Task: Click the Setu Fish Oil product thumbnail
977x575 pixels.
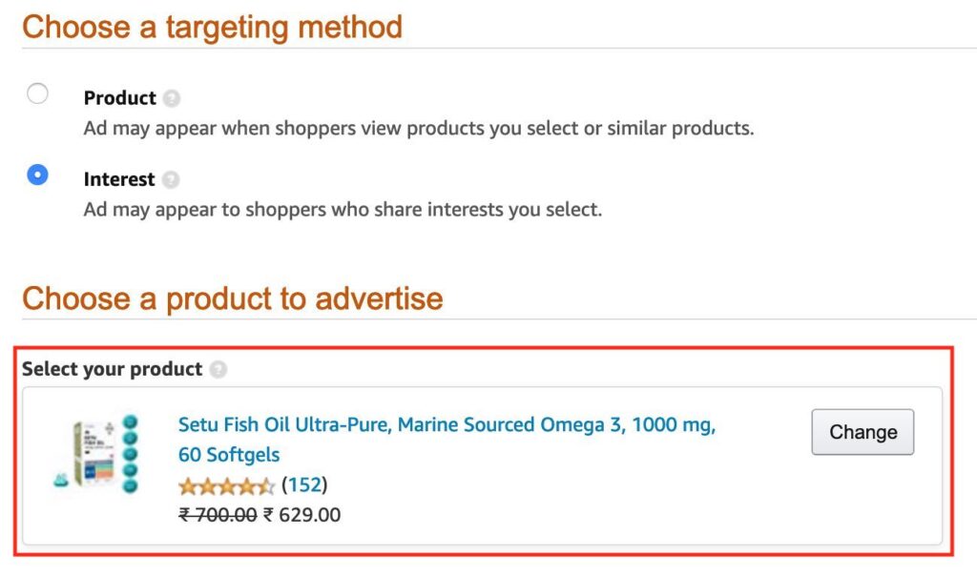Action: pyautogui.click(x=95, y=455)
